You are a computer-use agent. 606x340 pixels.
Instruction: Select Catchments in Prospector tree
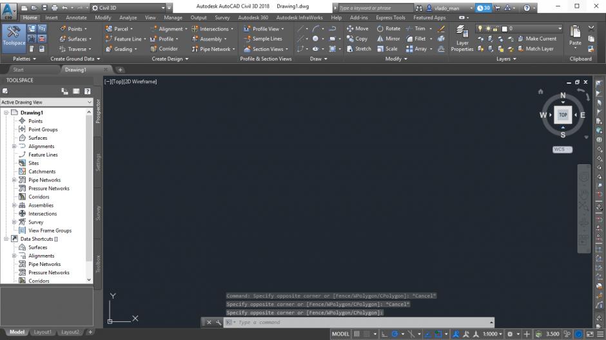click(42, 172)
